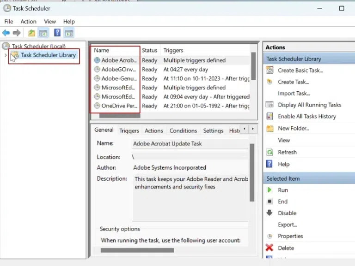Click New Folder... action
This screenshot has width=355, height=266.
click(x=294, y=128)
